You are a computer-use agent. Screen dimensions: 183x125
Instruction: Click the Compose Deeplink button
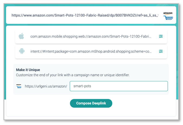pyautogui.click(x=91, y=103)
